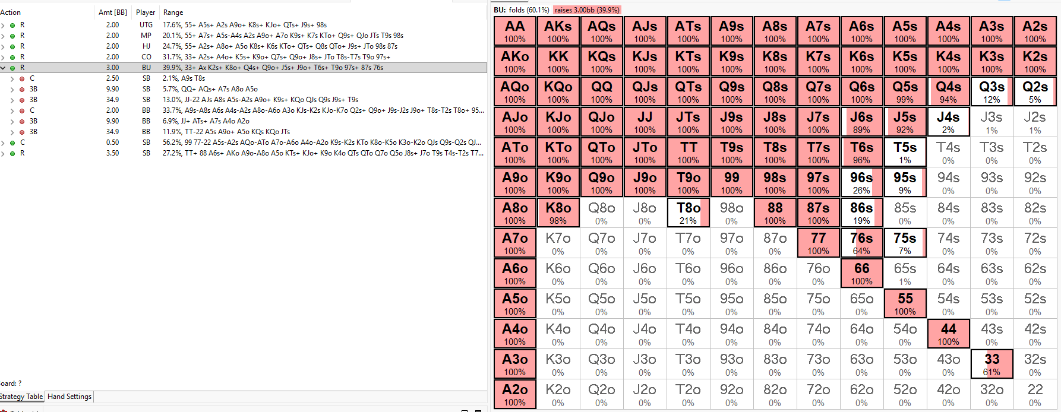Expand the UTG raise 2.00 tree node
Viewport: 1061px width, 412px height.
(3, 25)
